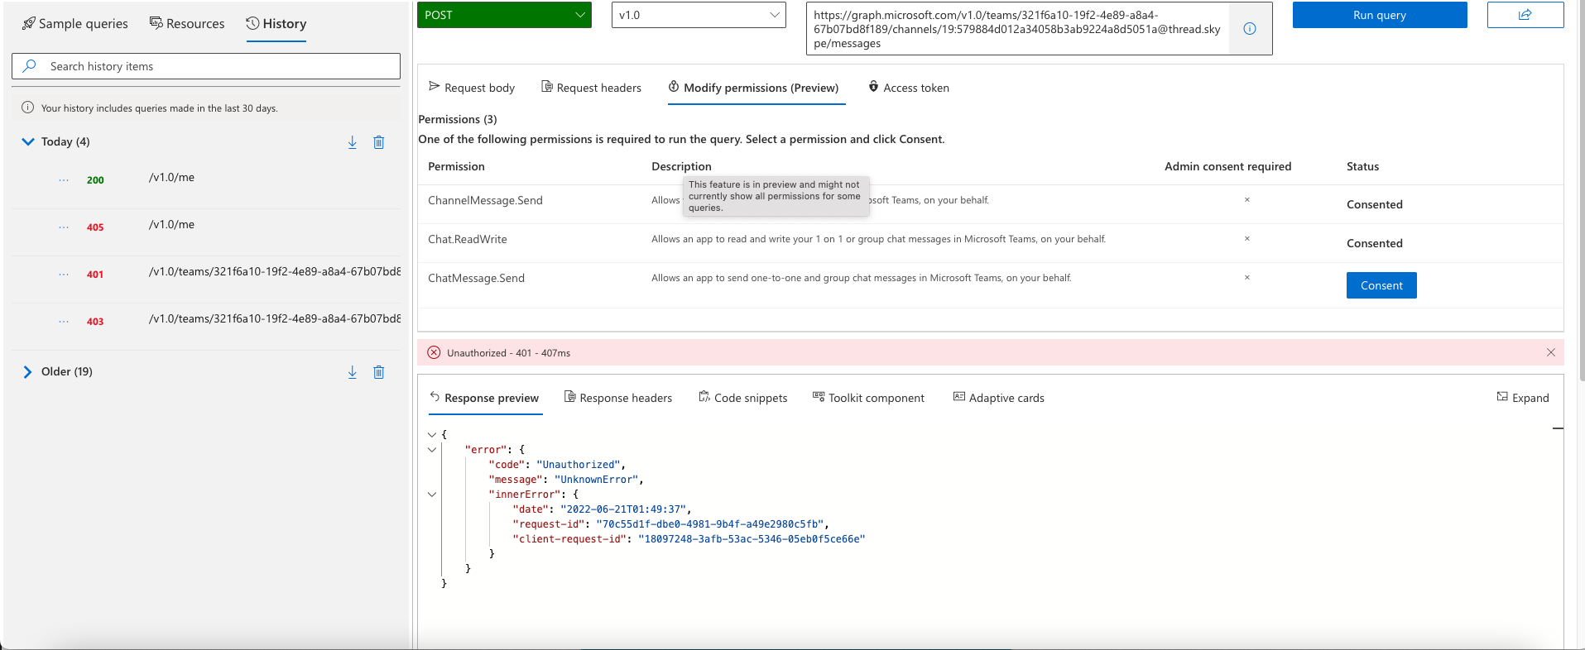
Task: Click the ChatMessage.Send permission name
Action: click(476, 279)
